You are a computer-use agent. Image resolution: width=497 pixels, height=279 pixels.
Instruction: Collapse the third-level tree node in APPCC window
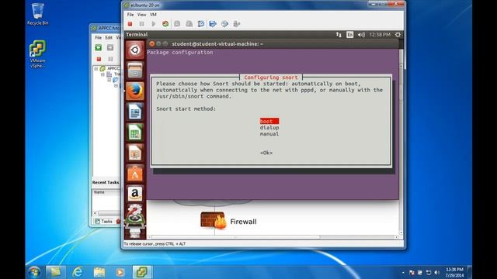coord(109,80)
